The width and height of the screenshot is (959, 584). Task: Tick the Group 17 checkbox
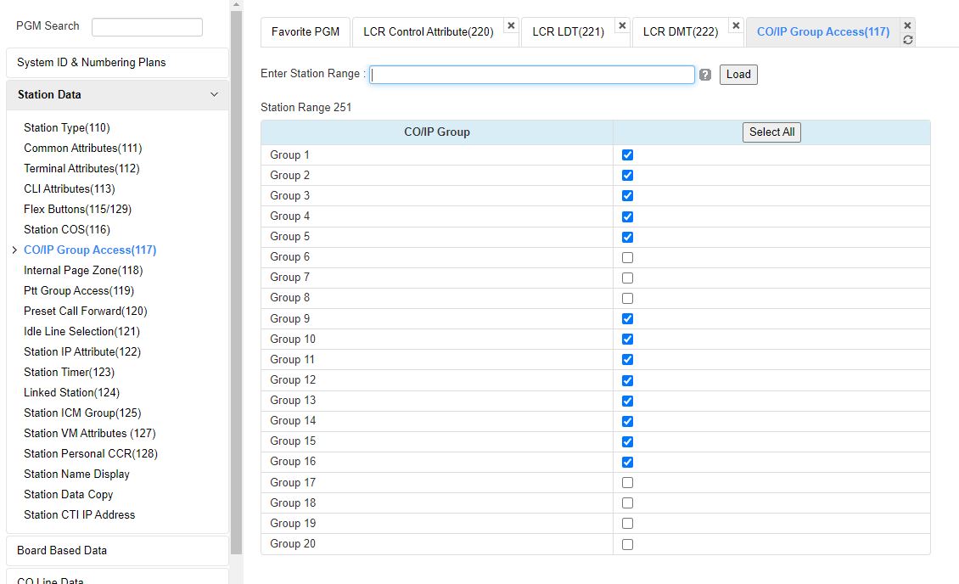click(627, 482)
